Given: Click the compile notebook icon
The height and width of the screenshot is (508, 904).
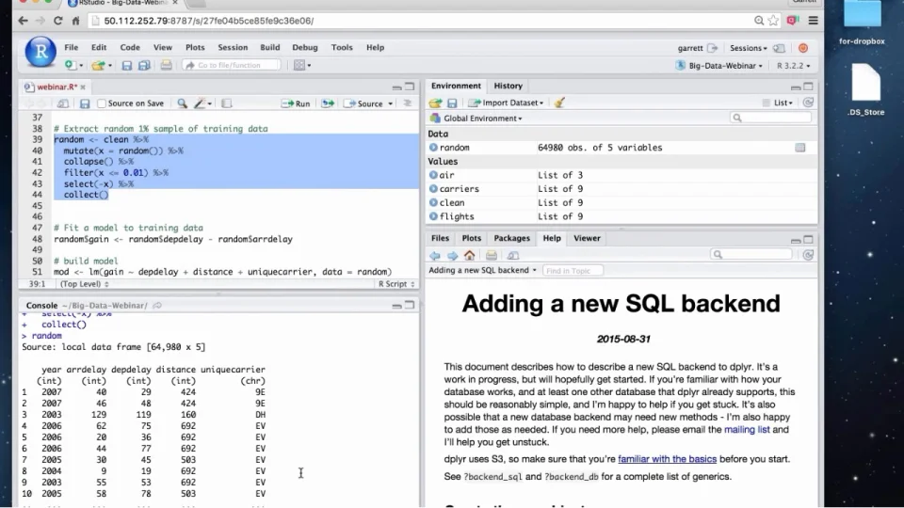Looking at the screenshot, I should 227,103.
